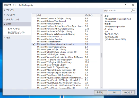
Task: Expand the 共有プロジェクト tree node
Action: (4, 19)
